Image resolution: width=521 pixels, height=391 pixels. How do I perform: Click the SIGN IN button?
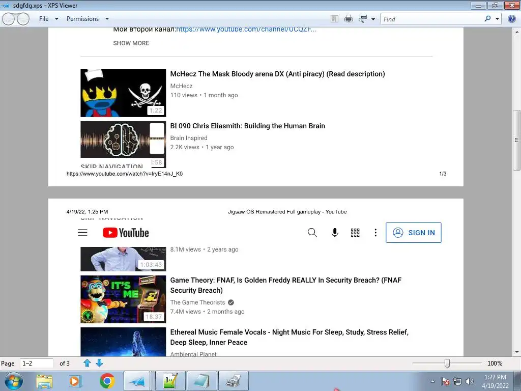pyautogui.click(x=413, y=232)
